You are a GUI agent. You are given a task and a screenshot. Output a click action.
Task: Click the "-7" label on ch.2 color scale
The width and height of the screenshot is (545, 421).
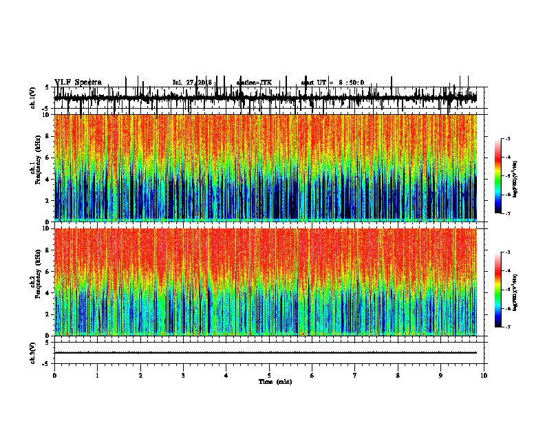(507, 327)
